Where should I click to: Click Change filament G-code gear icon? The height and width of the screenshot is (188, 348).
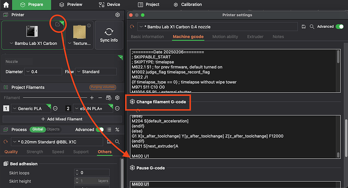(x=132, y=102)
